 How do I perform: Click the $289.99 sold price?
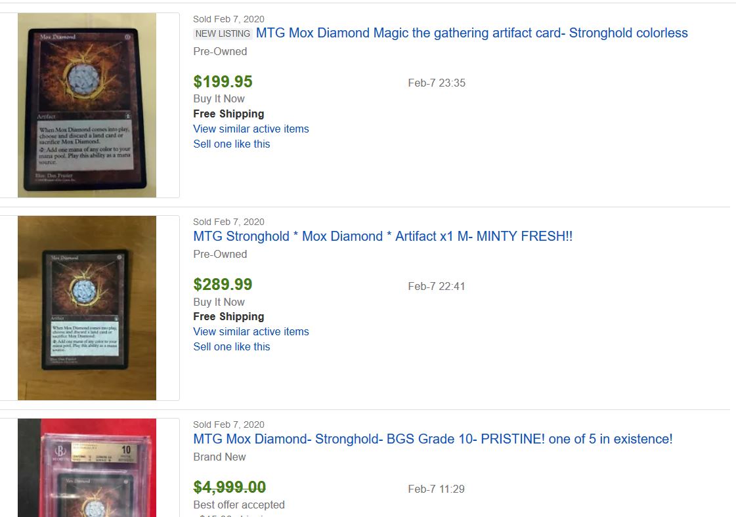(223, 285)
